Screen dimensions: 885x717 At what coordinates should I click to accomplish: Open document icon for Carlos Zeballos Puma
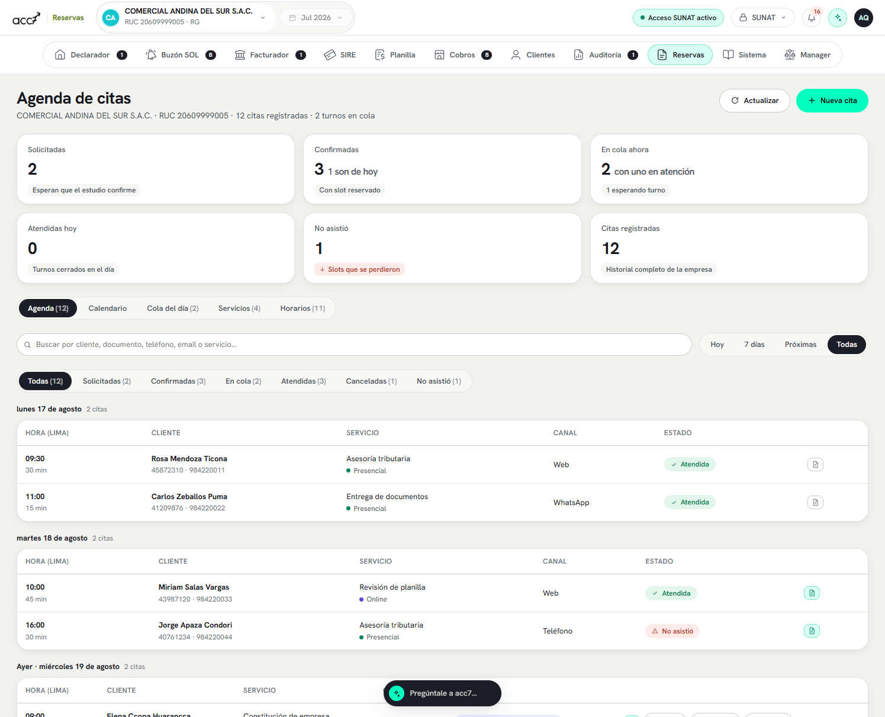click(815, 503)
